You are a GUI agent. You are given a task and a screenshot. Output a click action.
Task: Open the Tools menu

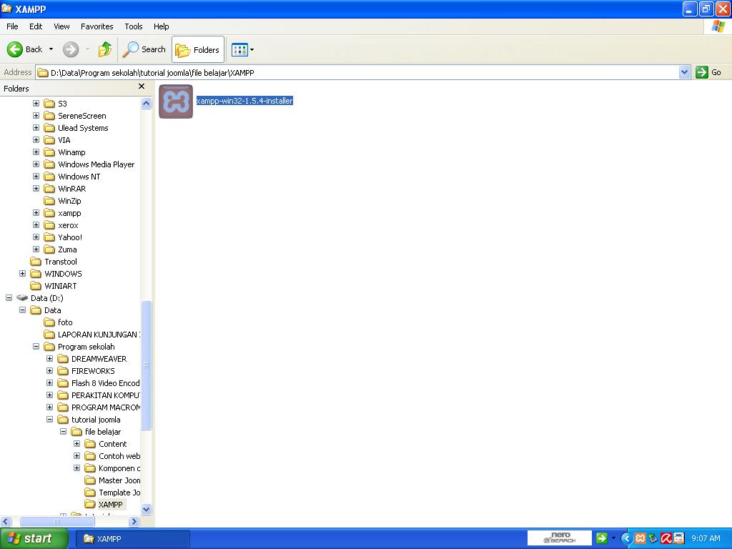click(134, 26)
